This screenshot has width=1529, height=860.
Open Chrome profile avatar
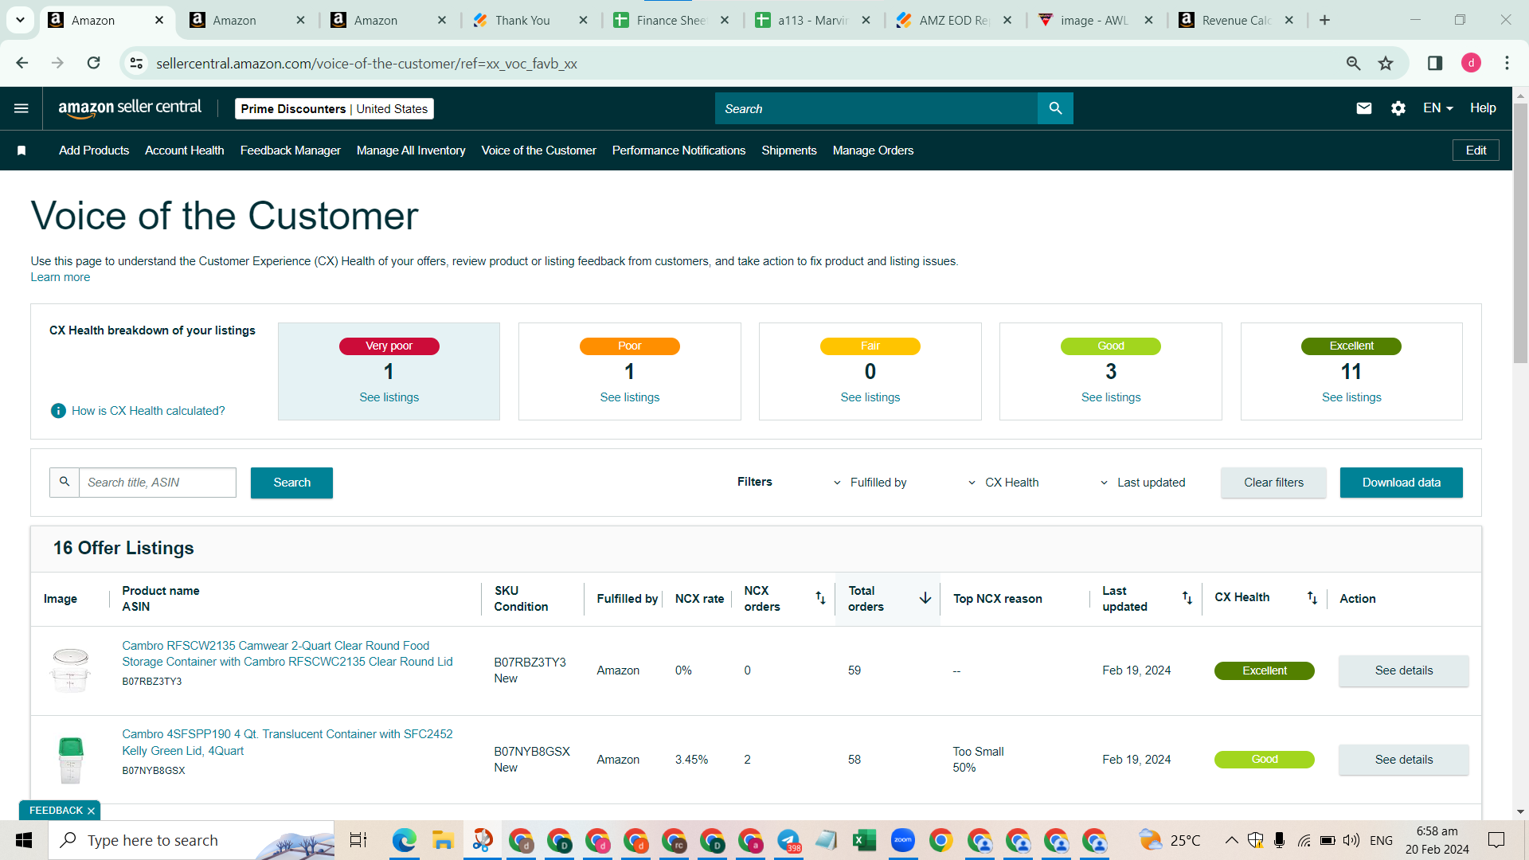click(x=1471, y=63)
